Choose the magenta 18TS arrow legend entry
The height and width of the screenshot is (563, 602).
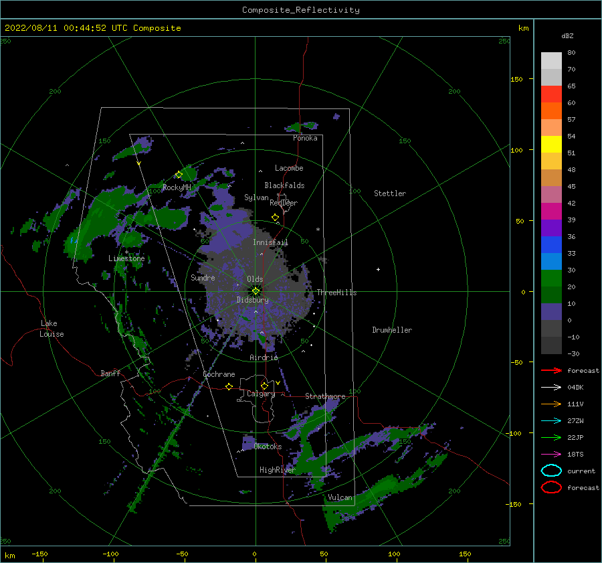click(551, 455)
